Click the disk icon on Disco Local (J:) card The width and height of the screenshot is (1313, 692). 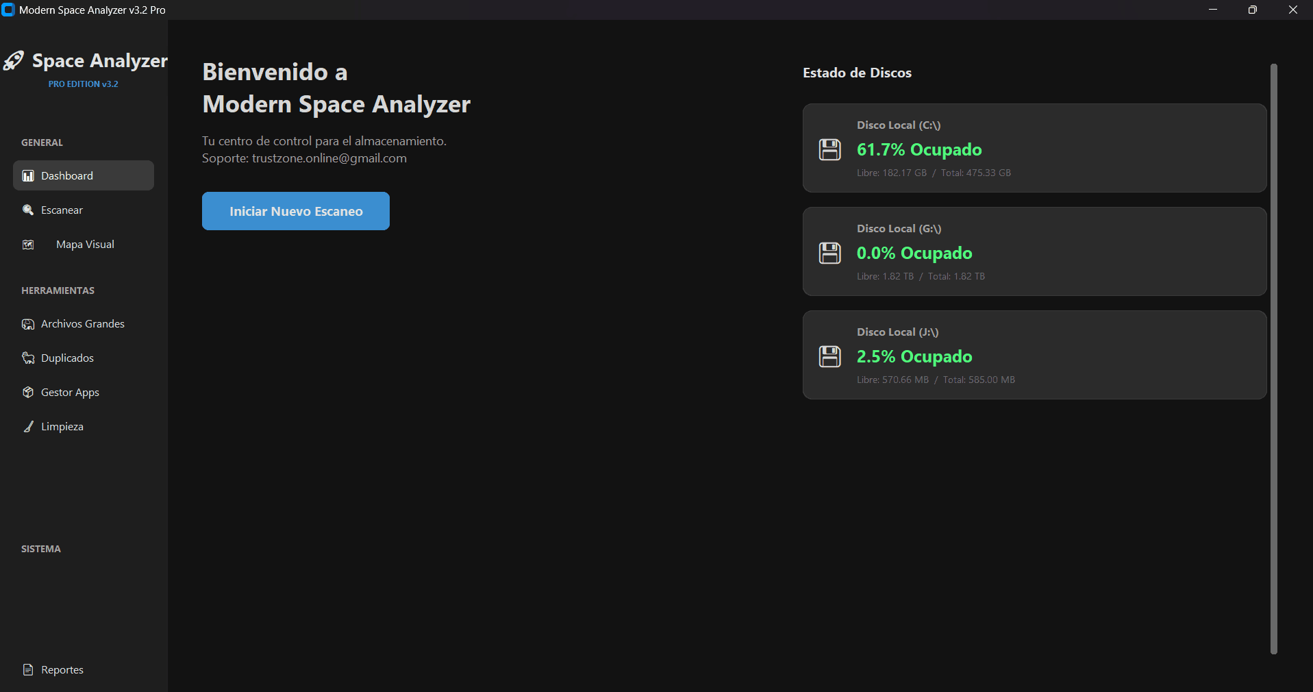[x=829, y=356]
